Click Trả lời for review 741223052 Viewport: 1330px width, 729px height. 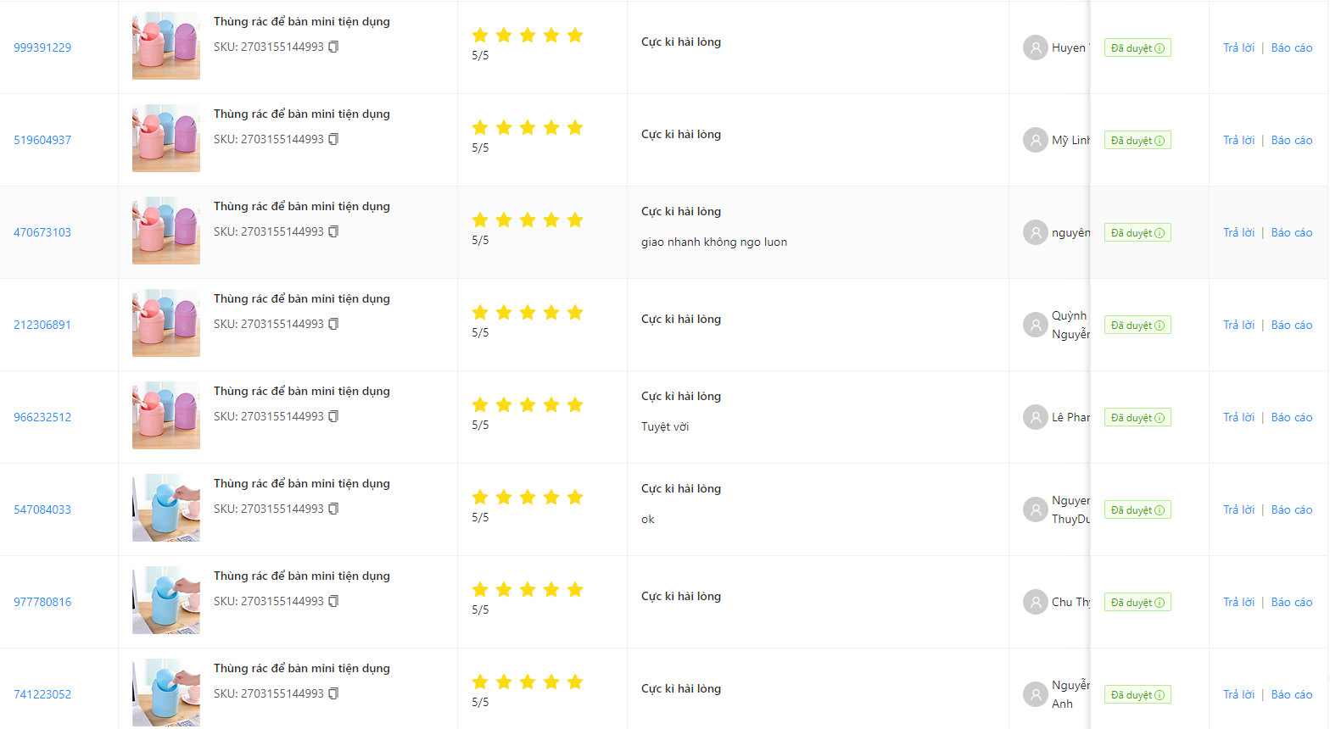[x=1238, y=694]
